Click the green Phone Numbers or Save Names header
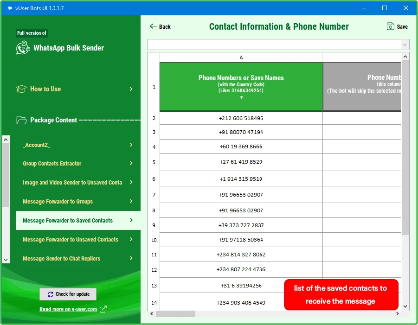418x325 pixels. tap(241, 87)
